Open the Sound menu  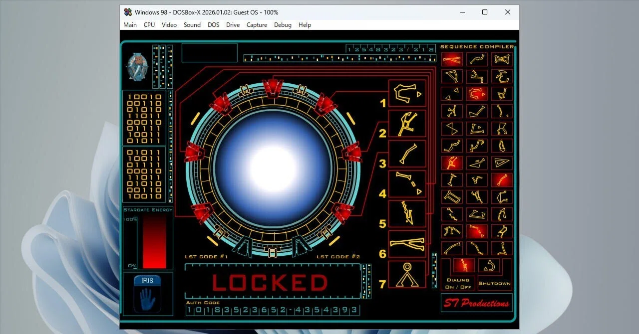[192, 25]
